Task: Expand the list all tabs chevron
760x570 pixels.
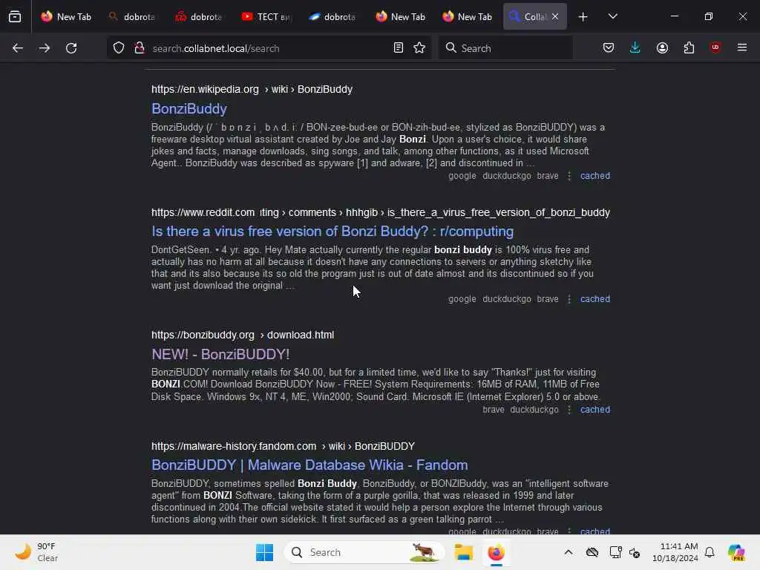Action: tap(612, 16)
